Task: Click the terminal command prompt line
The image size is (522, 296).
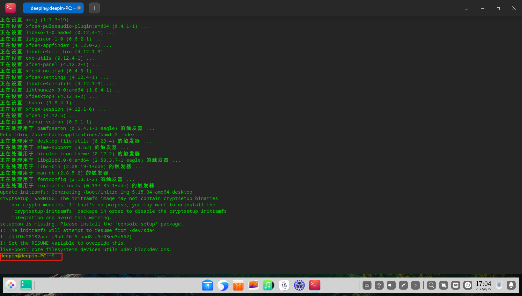Action: [x=31, y=256]
